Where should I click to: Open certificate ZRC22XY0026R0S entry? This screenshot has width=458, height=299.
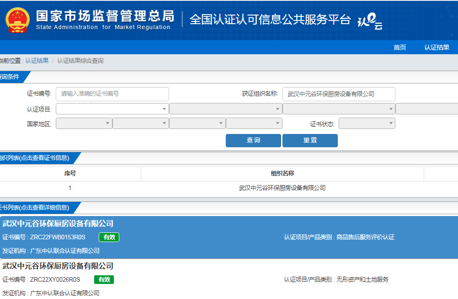229,279
